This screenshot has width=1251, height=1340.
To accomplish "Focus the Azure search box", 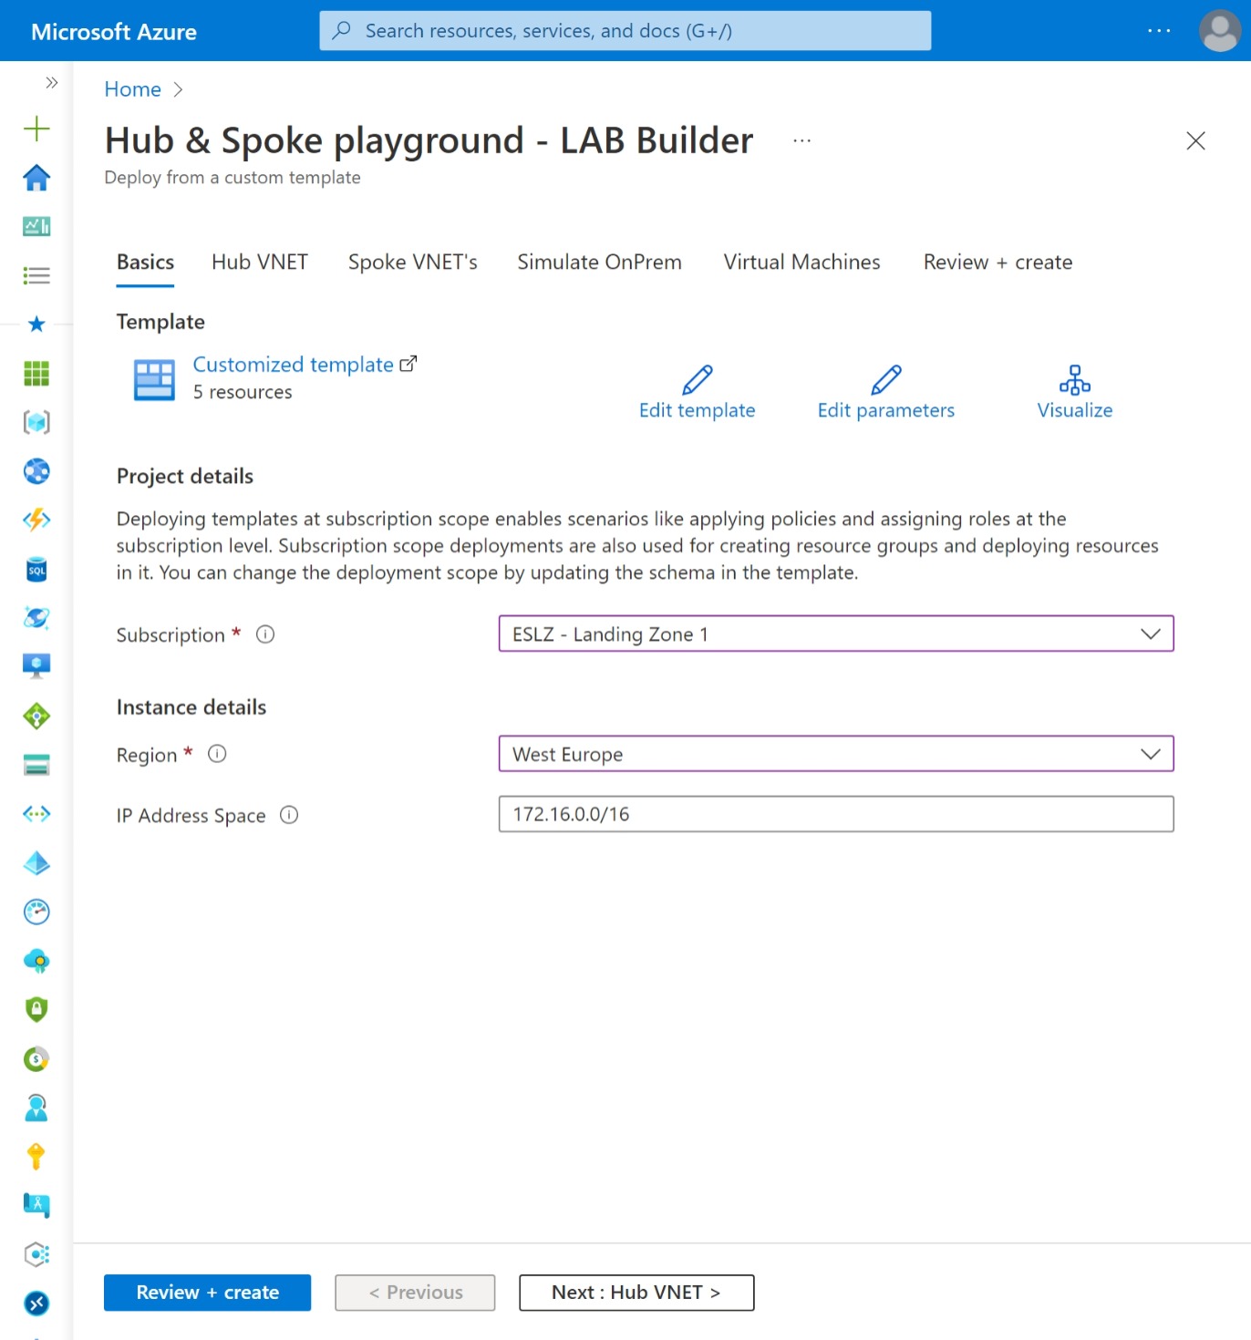I will pos(625,31).
